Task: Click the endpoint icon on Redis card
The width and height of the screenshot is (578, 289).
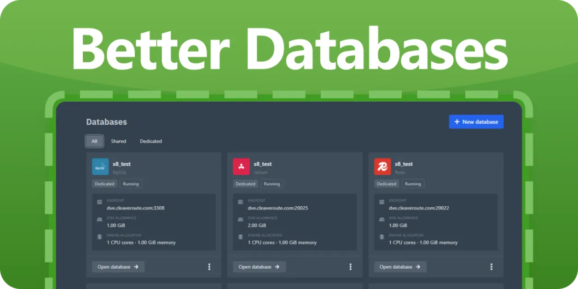Action: 381,202
